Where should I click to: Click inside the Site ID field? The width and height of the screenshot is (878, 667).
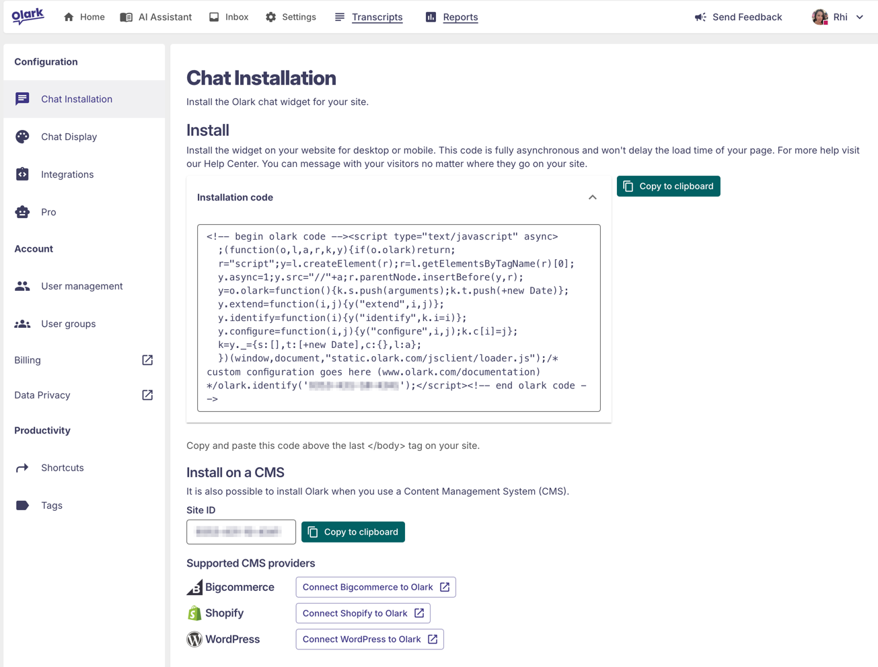241,532
